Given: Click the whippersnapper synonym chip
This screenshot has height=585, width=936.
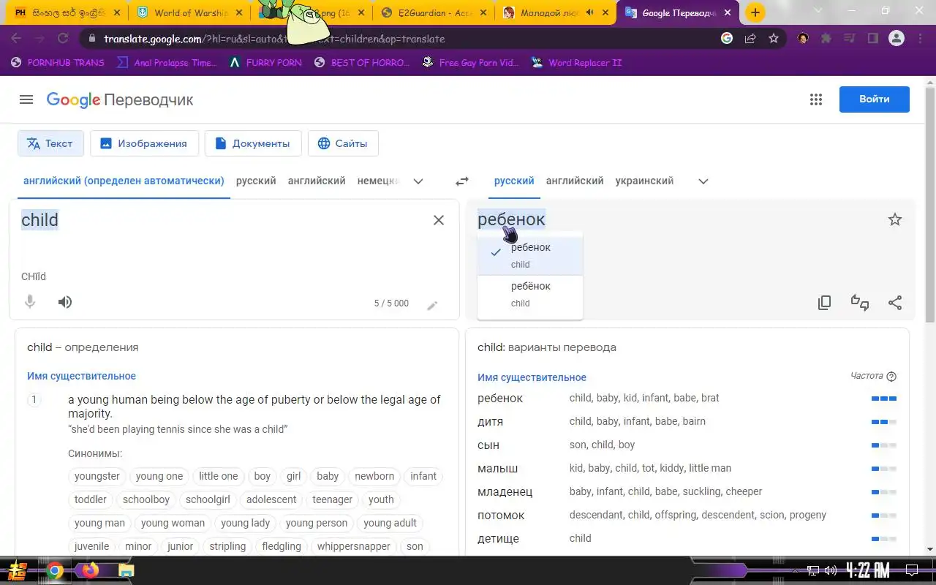Looking at the screenshot, I should 354,546.
